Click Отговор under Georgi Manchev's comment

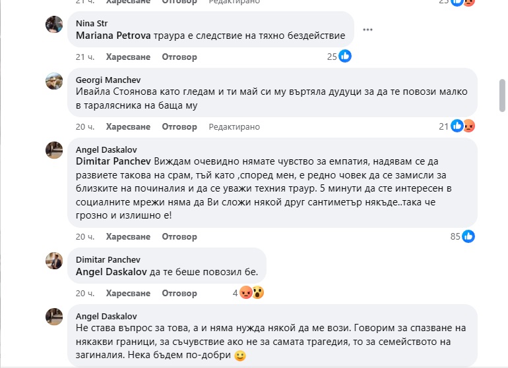(179, 126)
